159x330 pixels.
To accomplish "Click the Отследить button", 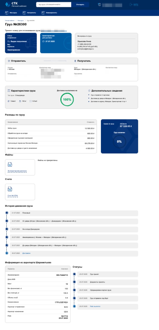I will point(80,4).
